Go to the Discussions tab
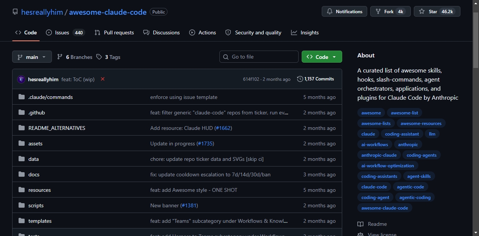Viewport: 479px width, 236px height. coord(161,32)
